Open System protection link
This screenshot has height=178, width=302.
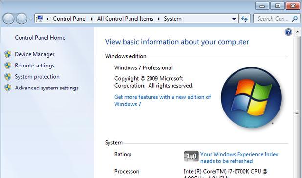pos(37,77)
